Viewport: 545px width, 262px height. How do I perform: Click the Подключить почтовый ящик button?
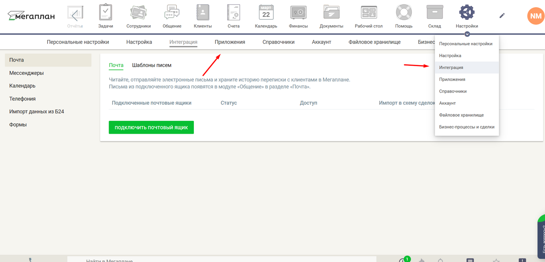pos(151,128)
